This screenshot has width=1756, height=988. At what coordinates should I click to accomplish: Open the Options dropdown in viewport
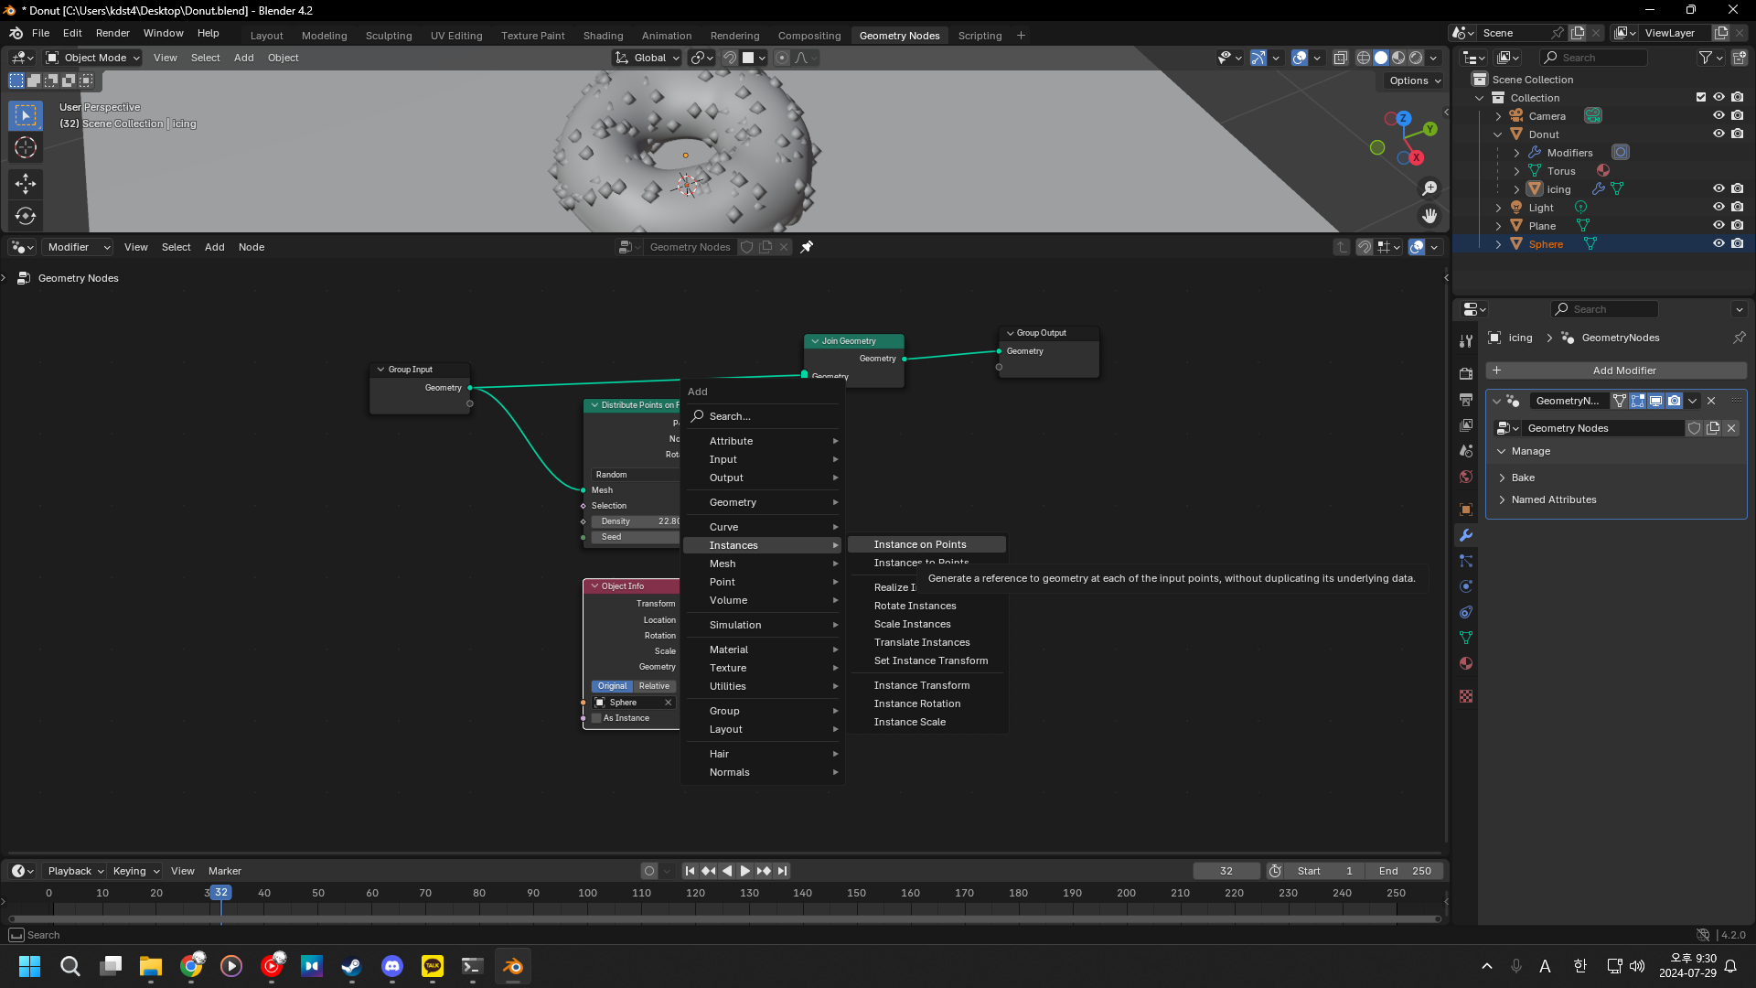[x=1415, y=81]
